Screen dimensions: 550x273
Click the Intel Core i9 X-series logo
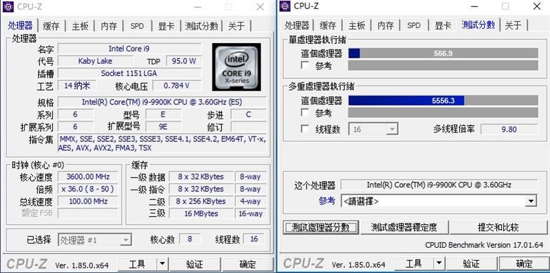[236, 67]
